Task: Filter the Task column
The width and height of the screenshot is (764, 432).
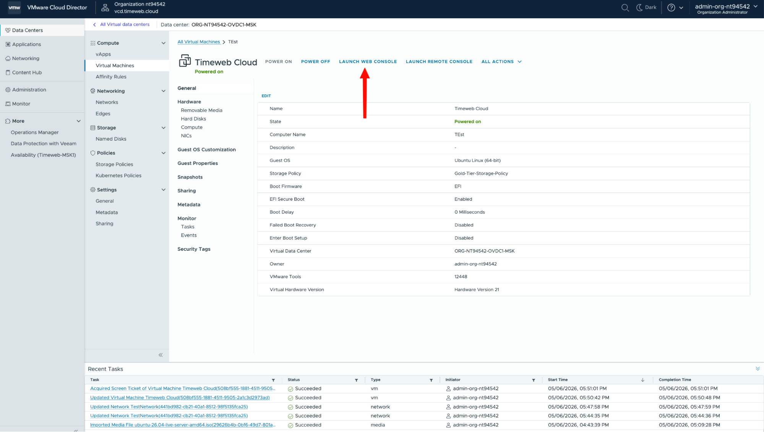Action: (x=273, y=380)
